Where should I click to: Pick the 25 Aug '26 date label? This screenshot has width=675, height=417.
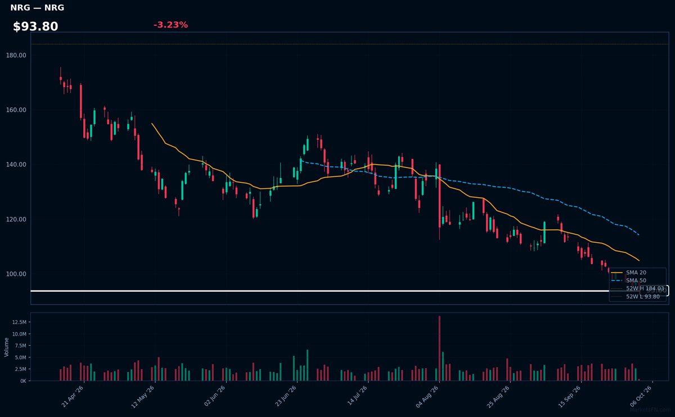coord(498,396)
